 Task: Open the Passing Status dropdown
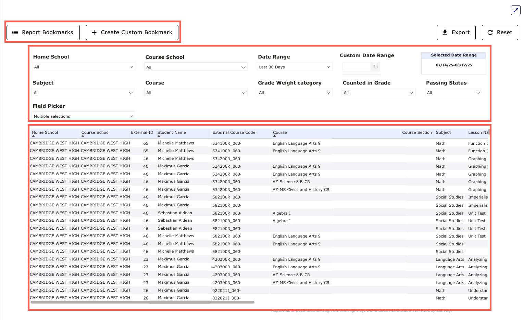tap(453, 93)
